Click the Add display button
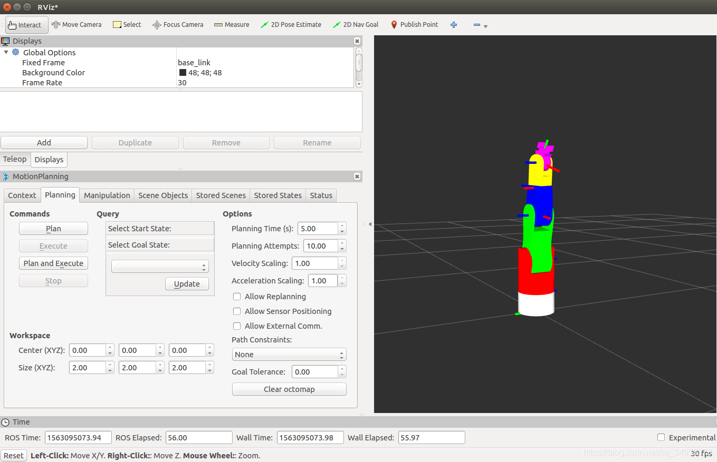717x462 pixels. 44,143
